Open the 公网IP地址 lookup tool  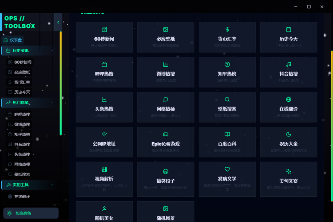pos(104,142)
